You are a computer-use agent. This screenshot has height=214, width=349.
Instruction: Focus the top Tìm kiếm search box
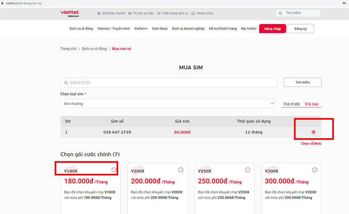click(298, 13)
